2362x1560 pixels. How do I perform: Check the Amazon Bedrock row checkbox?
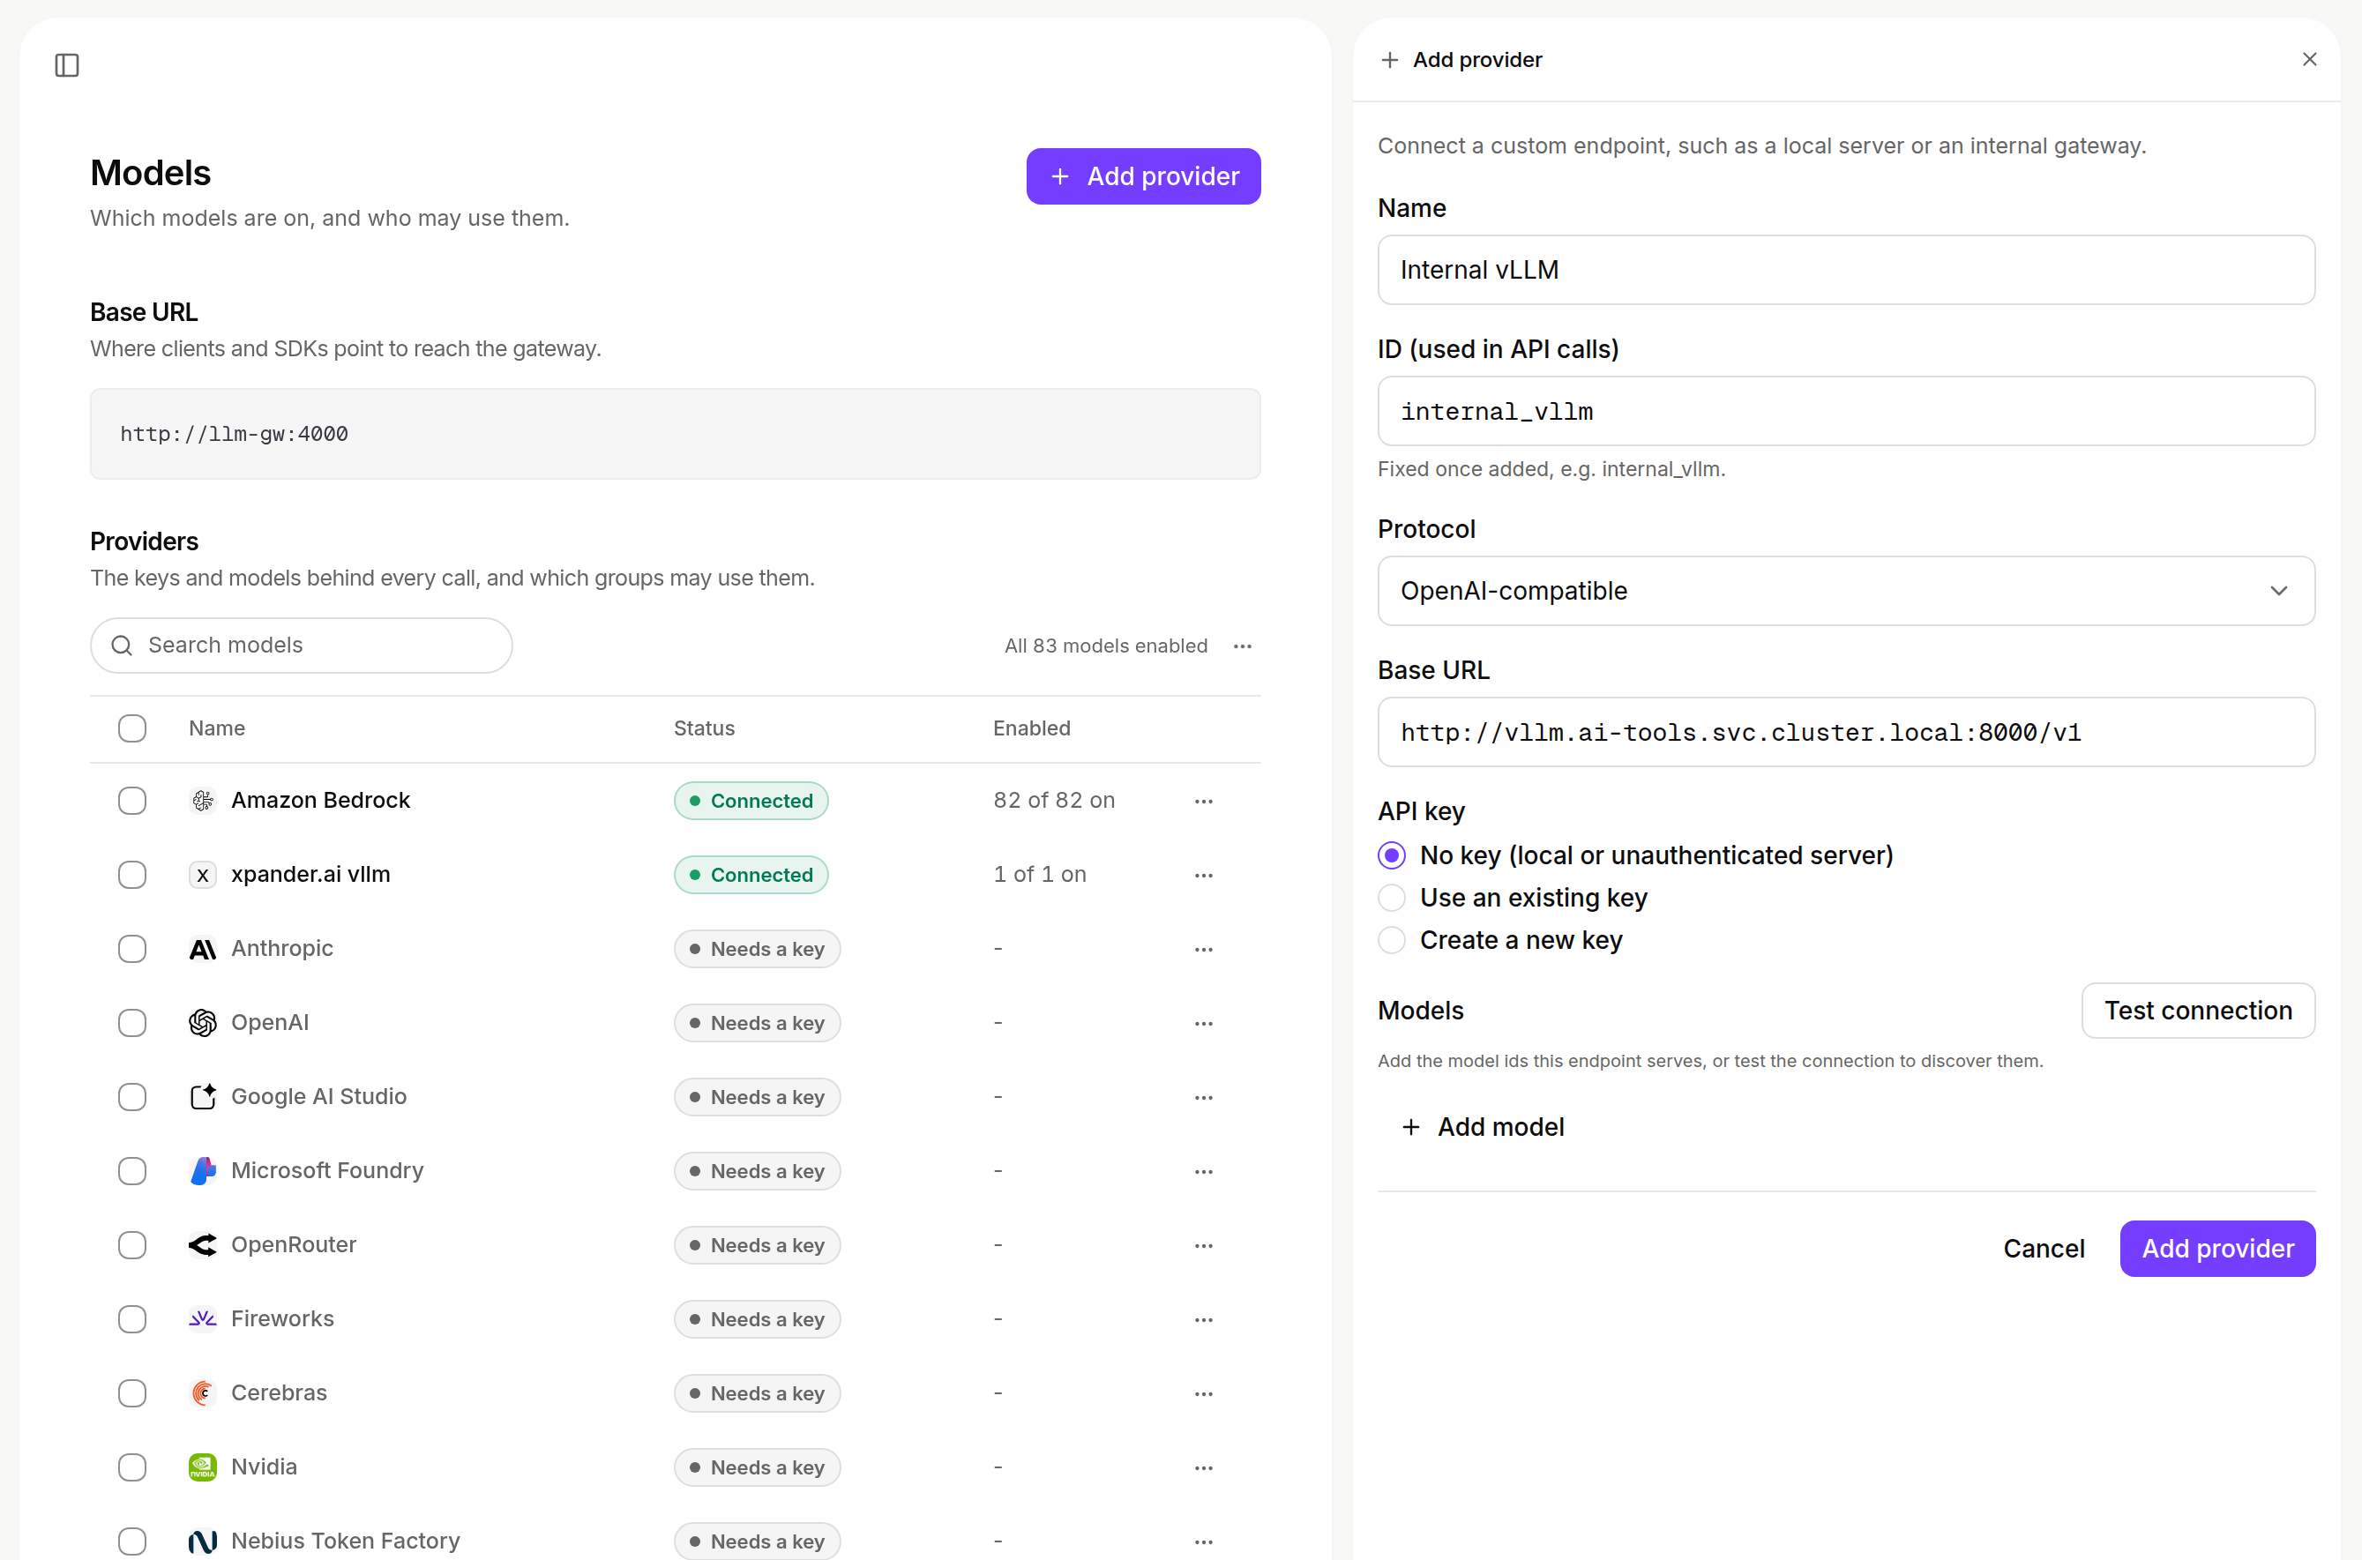point(132,801)
